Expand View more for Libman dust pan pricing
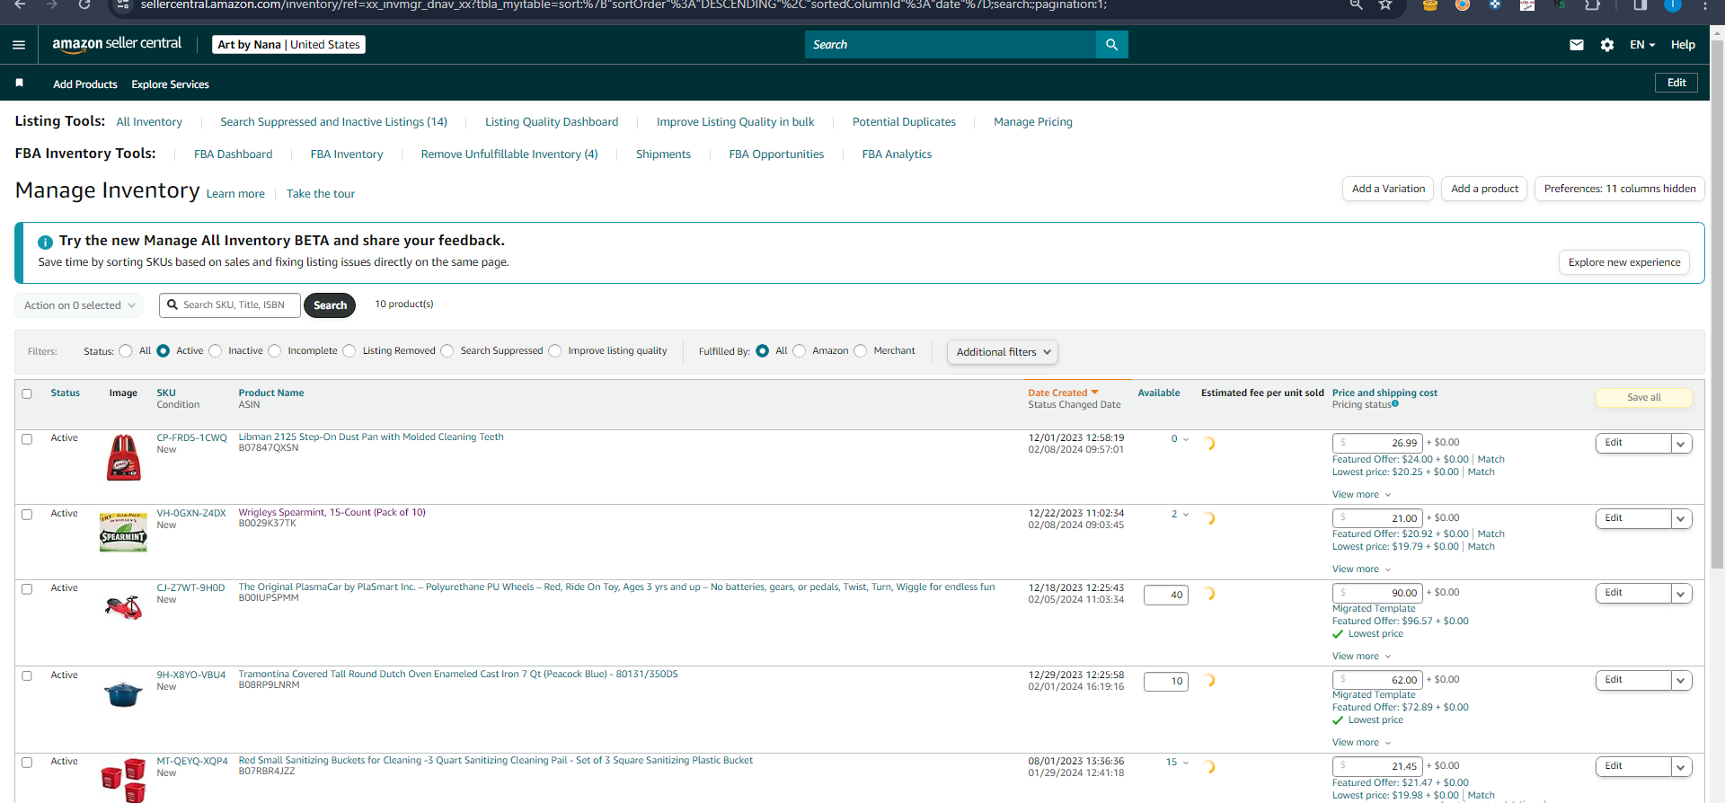 [1361, 495]
